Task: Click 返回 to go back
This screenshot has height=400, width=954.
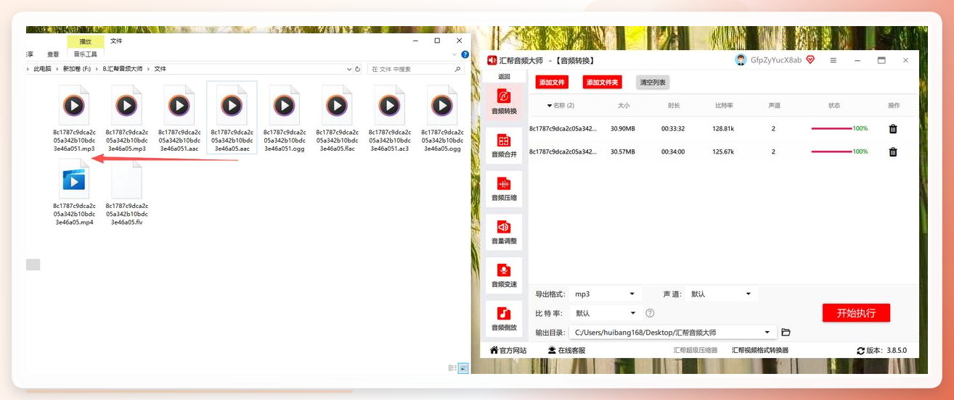Action: (504, 77)
